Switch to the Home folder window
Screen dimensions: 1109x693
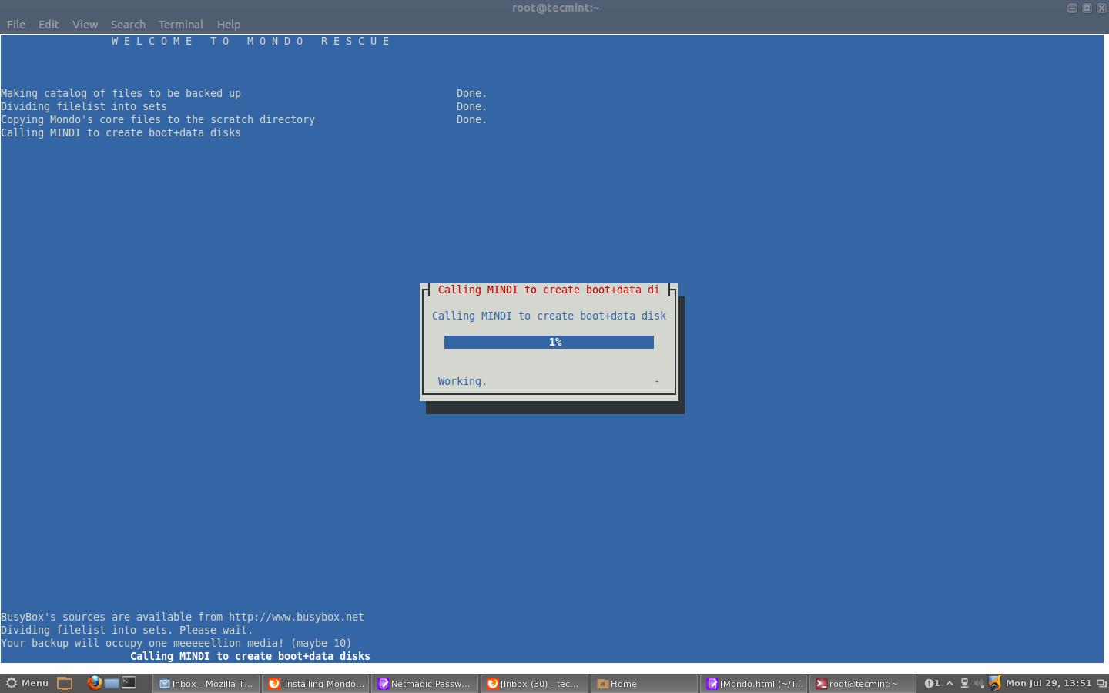(645, 683)
